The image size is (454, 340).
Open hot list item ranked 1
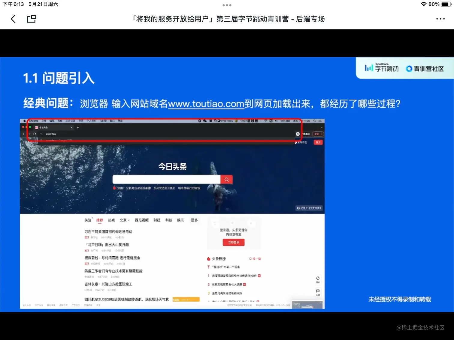(234, 276)
